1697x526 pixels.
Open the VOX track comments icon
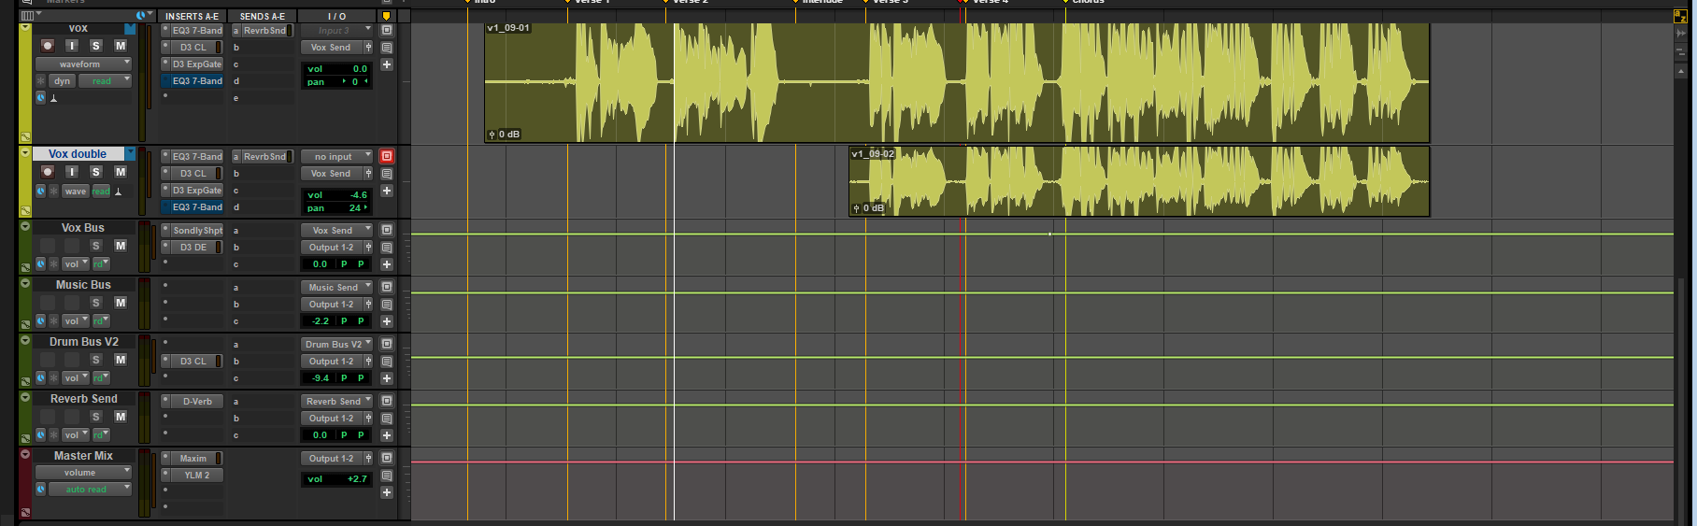[x=387, y=48]
